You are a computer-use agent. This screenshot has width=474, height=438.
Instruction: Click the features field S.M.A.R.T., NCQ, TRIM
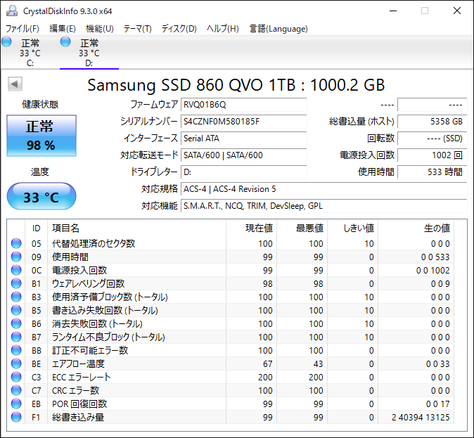coord(324,206)
